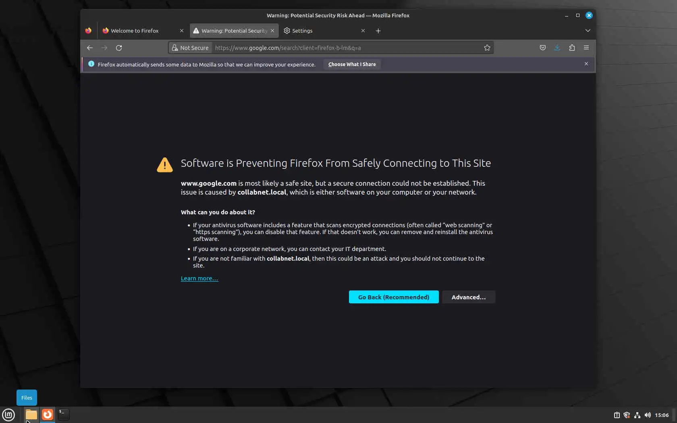Click the 15:06 clock in the panel
Screen dimensions: 677x423
click(x=662, y=415)
